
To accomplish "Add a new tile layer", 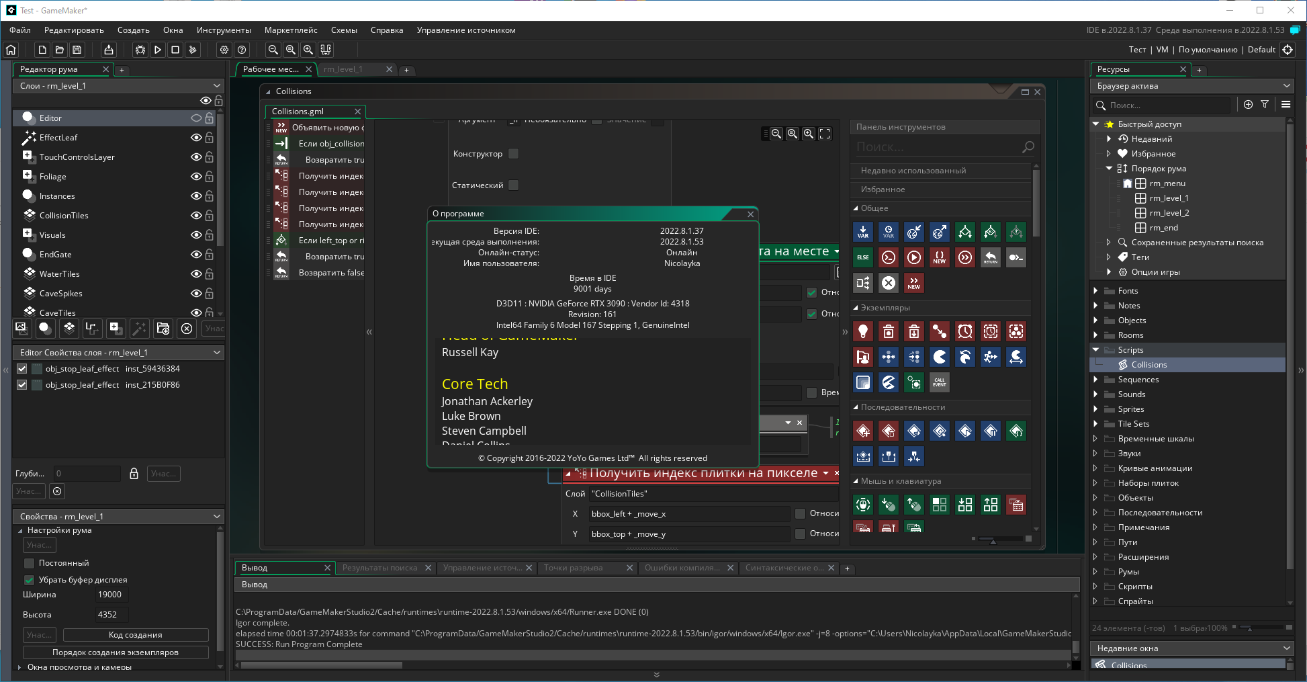I will point(69,328).
